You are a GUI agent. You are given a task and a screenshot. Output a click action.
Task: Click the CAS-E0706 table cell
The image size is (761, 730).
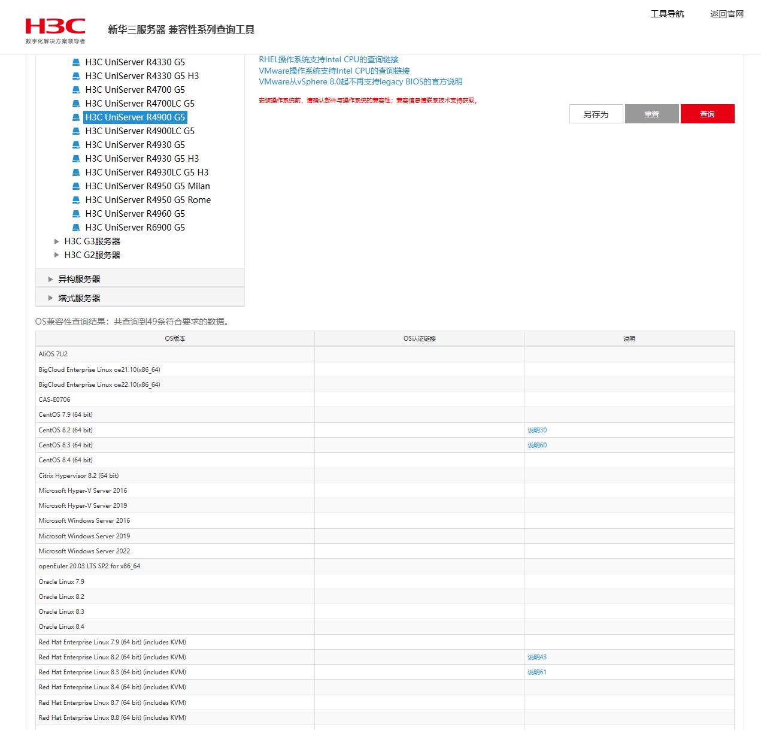[x=175, y=399]
